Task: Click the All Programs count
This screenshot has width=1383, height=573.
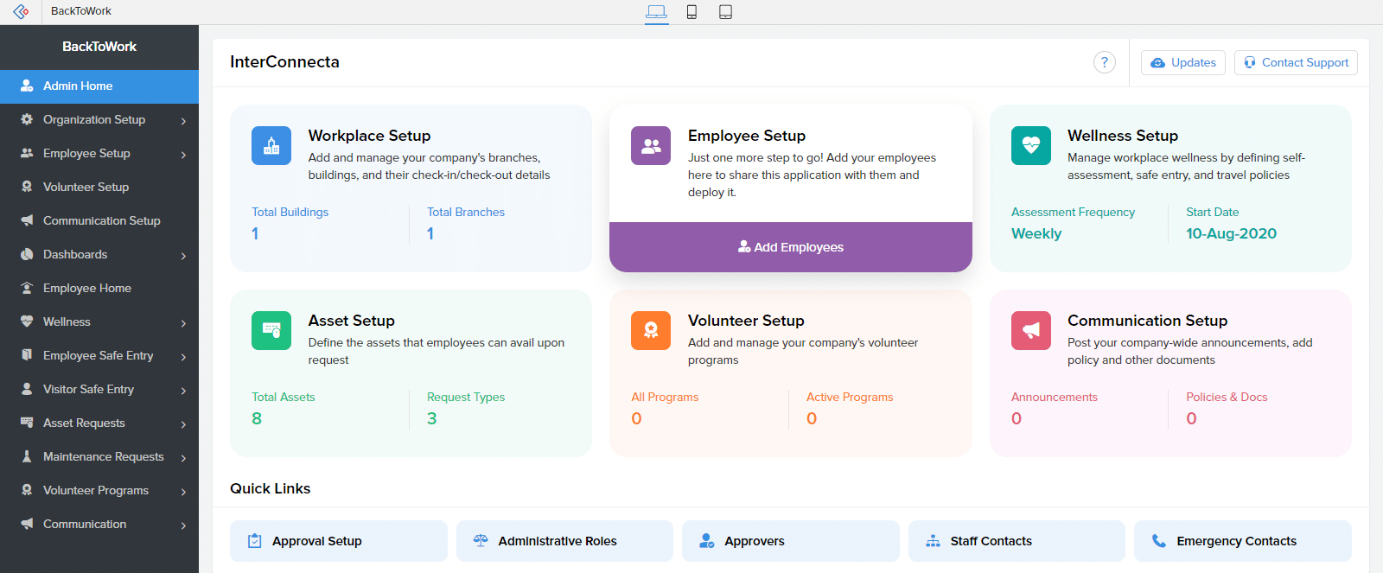Action: (x=636, y=418)
